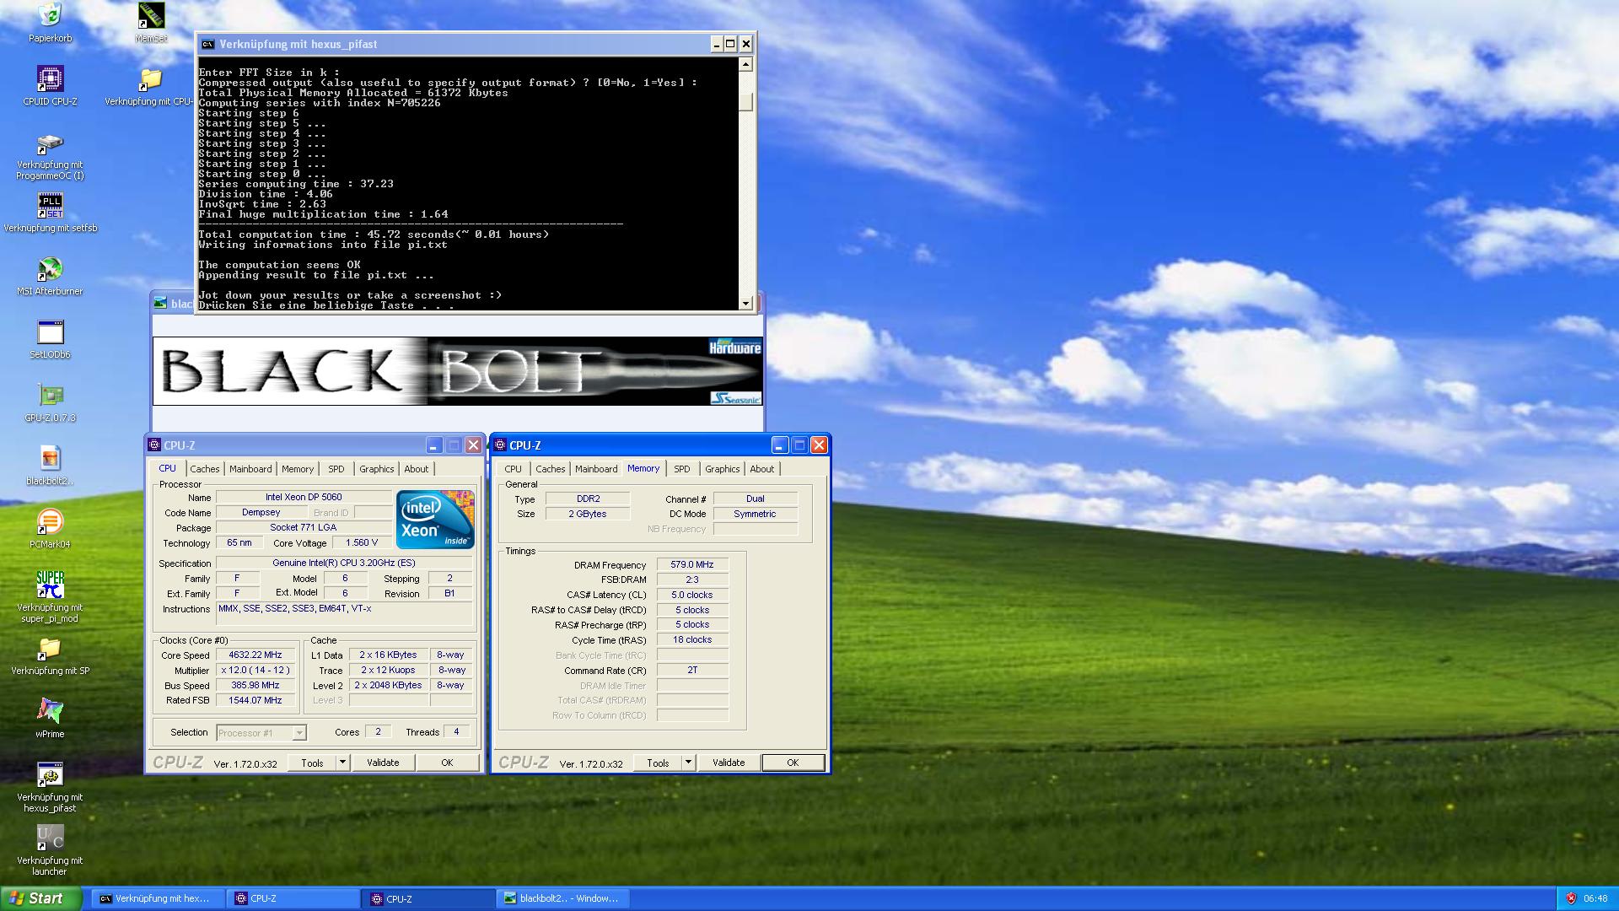Open Verknüpfung mit ProgammeOC (I) drive icon
The image size is (1619, 911).
(50, 144)
